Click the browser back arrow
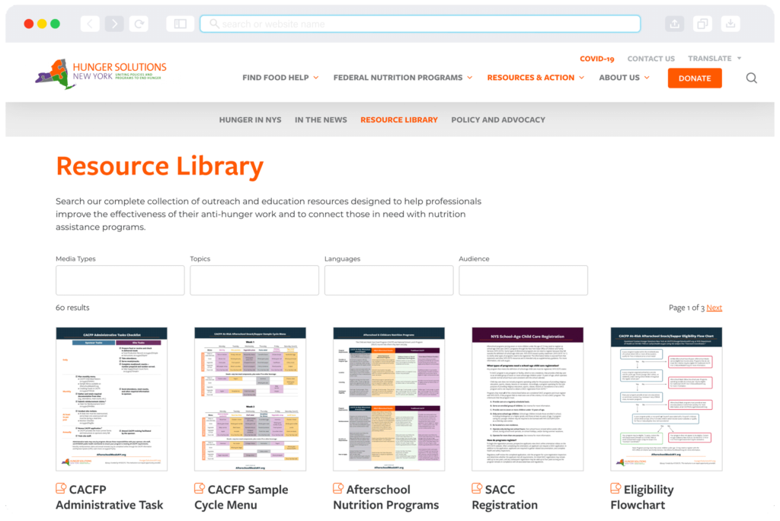 coord(89,24)
